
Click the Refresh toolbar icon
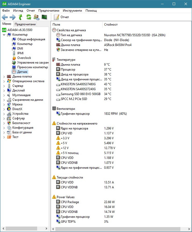[x=29, y=17]
